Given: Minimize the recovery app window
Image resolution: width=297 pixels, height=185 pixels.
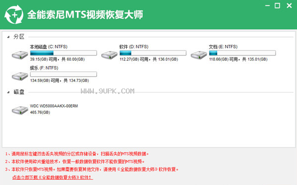Looking at the screenshot, I should (268, 5).
